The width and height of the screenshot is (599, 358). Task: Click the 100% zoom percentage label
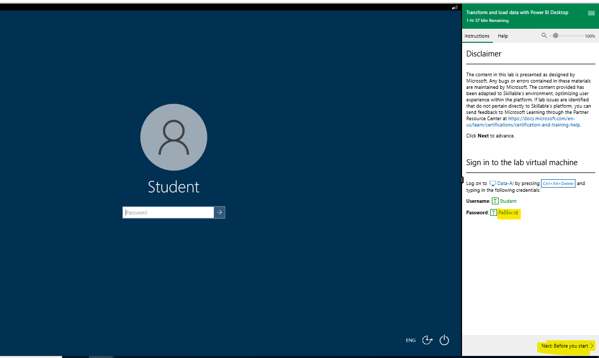[x=590, y=36]
